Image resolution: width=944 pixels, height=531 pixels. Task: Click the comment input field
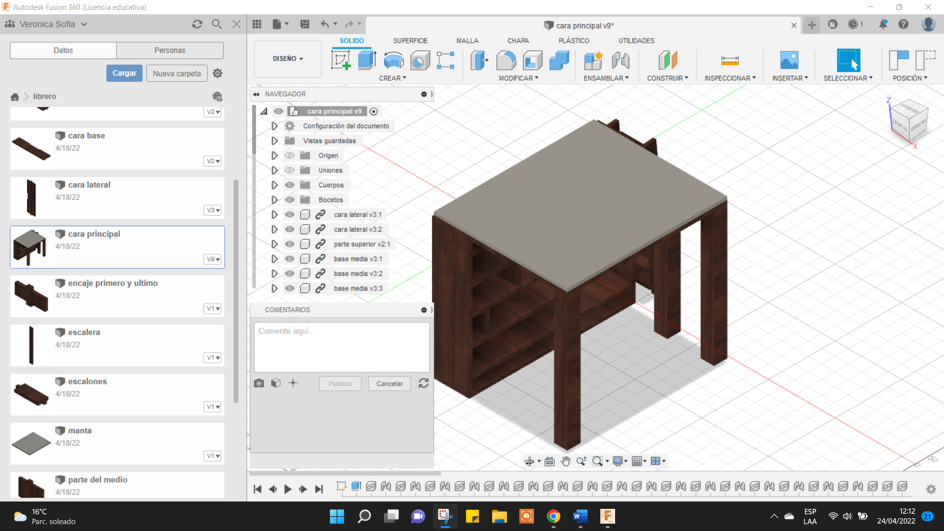coord(341,347)
